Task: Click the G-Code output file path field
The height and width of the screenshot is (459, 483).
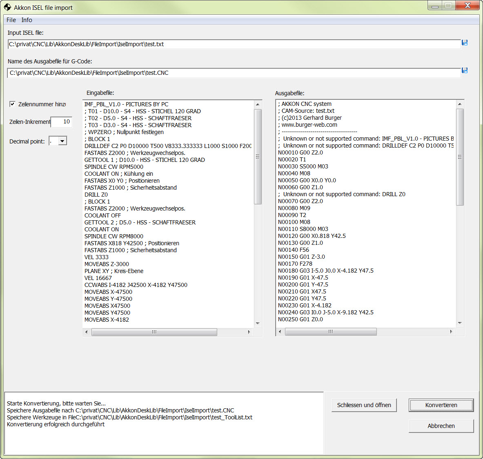Action: [234, 73]
